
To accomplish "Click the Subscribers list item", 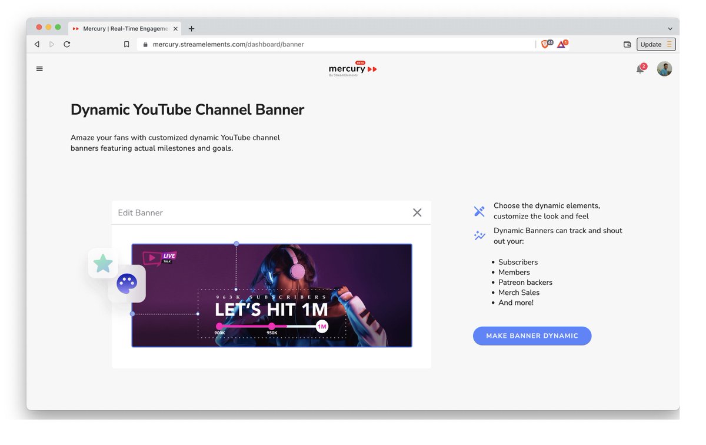I will tap(518, 262).
